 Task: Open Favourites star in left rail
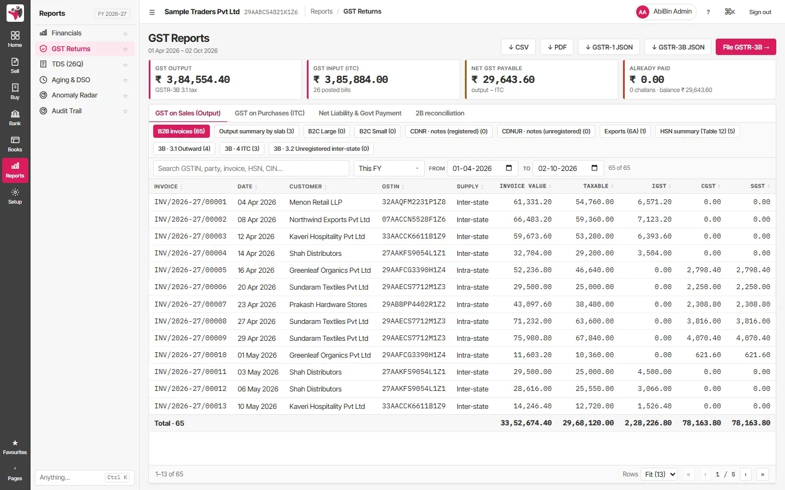[x=15, y=447]
